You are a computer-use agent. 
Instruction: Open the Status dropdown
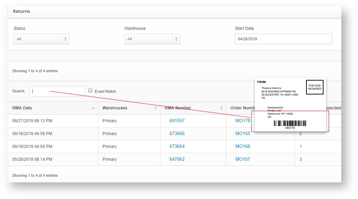point(41,39)
